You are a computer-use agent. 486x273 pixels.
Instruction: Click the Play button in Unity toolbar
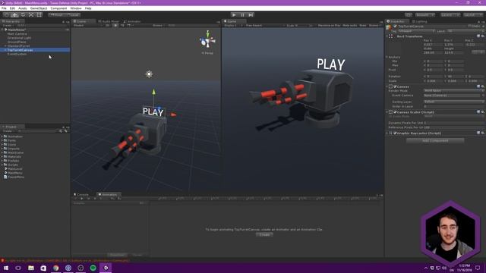coord(234,15)
